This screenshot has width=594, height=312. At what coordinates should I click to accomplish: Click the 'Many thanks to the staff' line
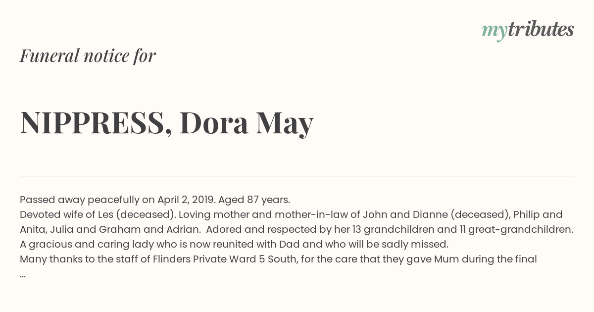coord(278,259)
